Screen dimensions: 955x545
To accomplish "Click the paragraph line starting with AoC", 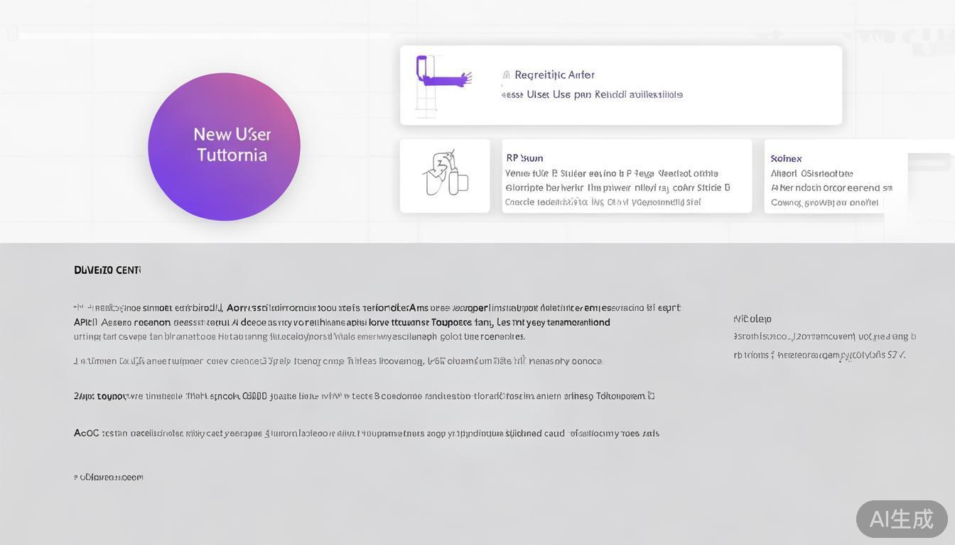I will coord(366,434).
